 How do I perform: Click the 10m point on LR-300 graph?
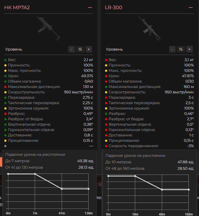tap(135, 176)
